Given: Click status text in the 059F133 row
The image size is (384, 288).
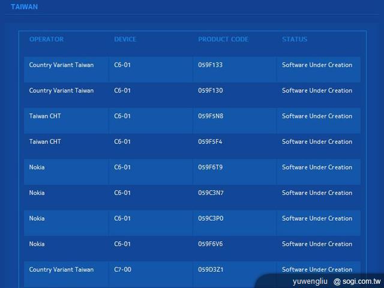Looking at the screenshot, I should tap(317, 65).
